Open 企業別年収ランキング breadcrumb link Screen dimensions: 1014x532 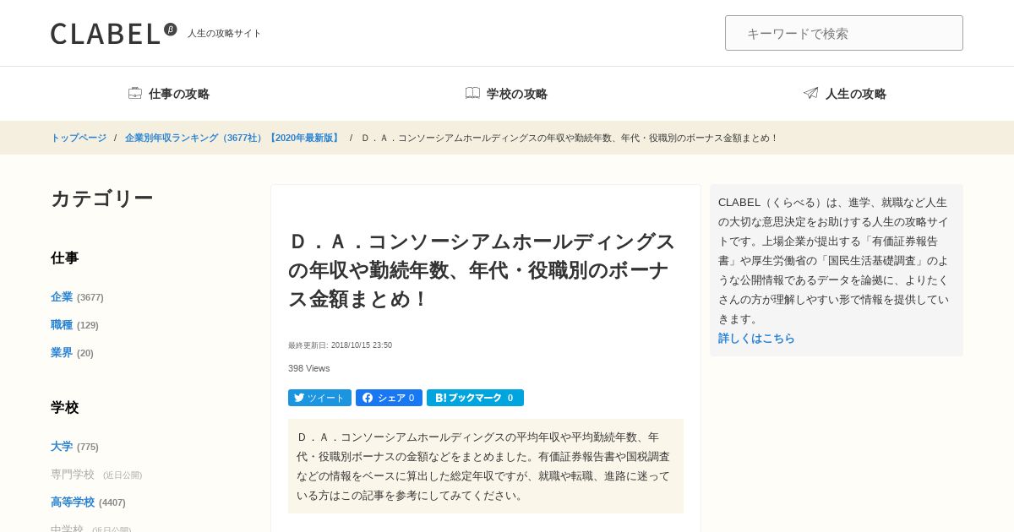[233, 138]
